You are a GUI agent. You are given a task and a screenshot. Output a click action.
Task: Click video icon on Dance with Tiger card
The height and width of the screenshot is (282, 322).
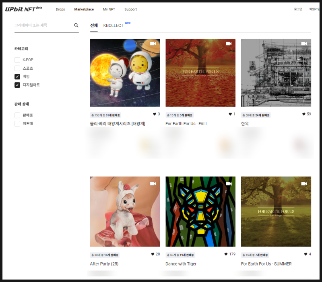pos(229,184)
